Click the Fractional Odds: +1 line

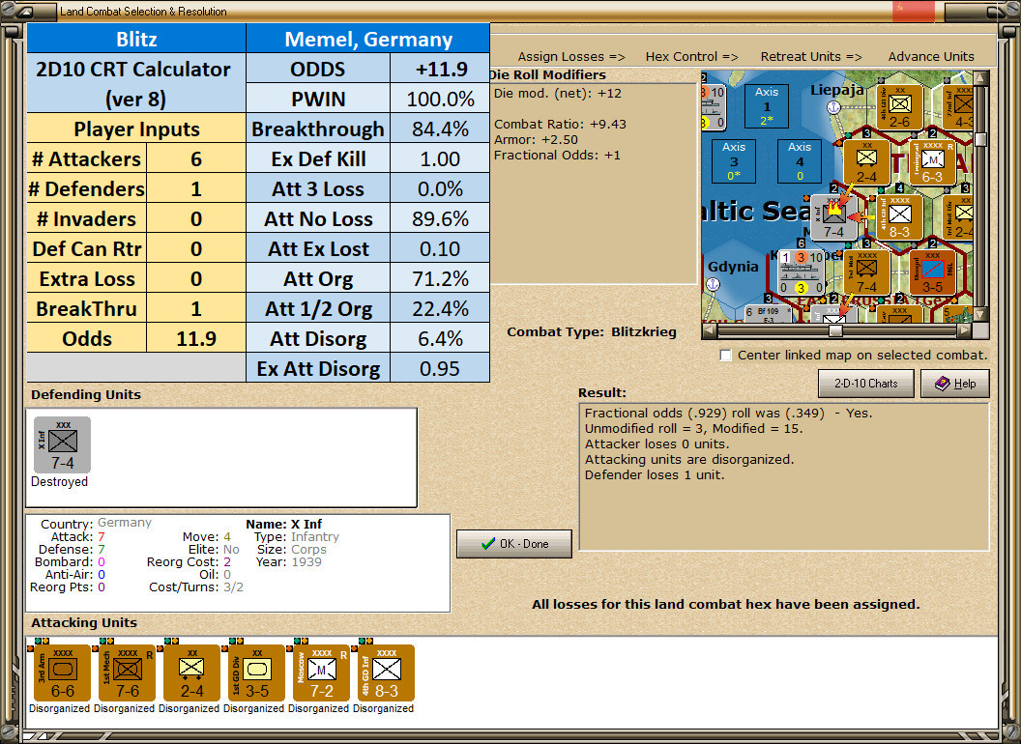click(557, 155)
